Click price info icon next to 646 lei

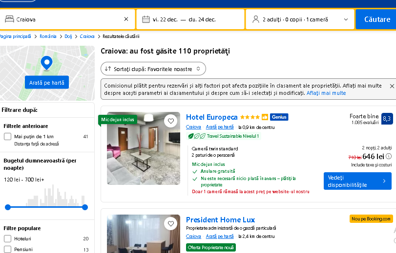coord(389,156)
